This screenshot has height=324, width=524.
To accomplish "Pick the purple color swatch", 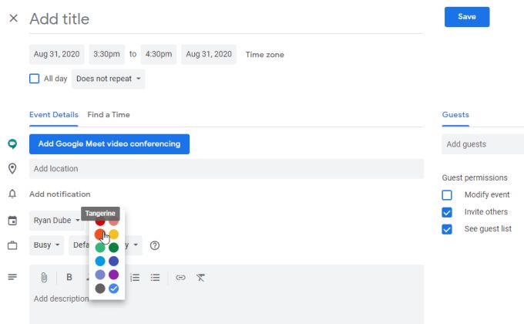I will coord(113,275).
